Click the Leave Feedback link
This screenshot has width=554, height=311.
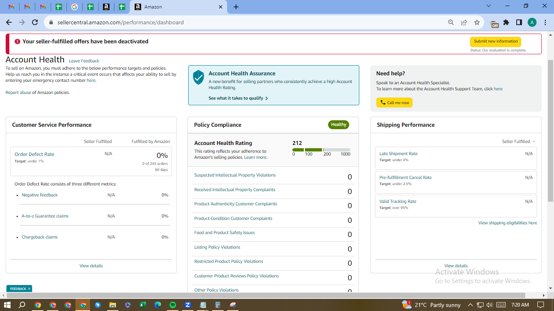[x=84, y=61]
